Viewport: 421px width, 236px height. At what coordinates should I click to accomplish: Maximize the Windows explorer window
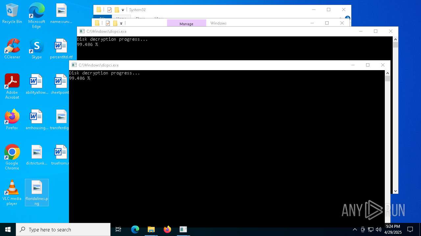327,23
